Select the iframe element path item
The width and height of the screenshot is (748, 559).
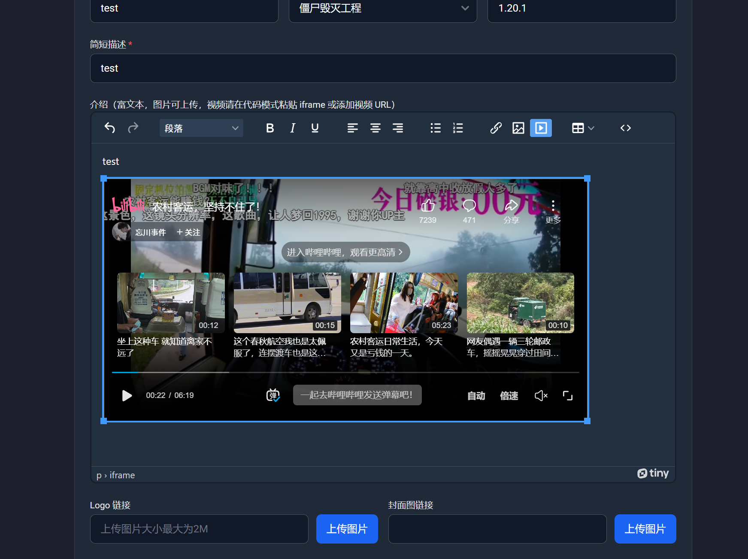(x=122, y=475)
